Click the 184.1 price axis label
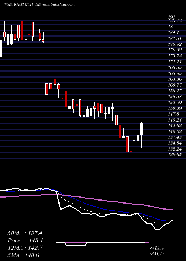Viewport: 186px width, 261px height. (174, 32)
